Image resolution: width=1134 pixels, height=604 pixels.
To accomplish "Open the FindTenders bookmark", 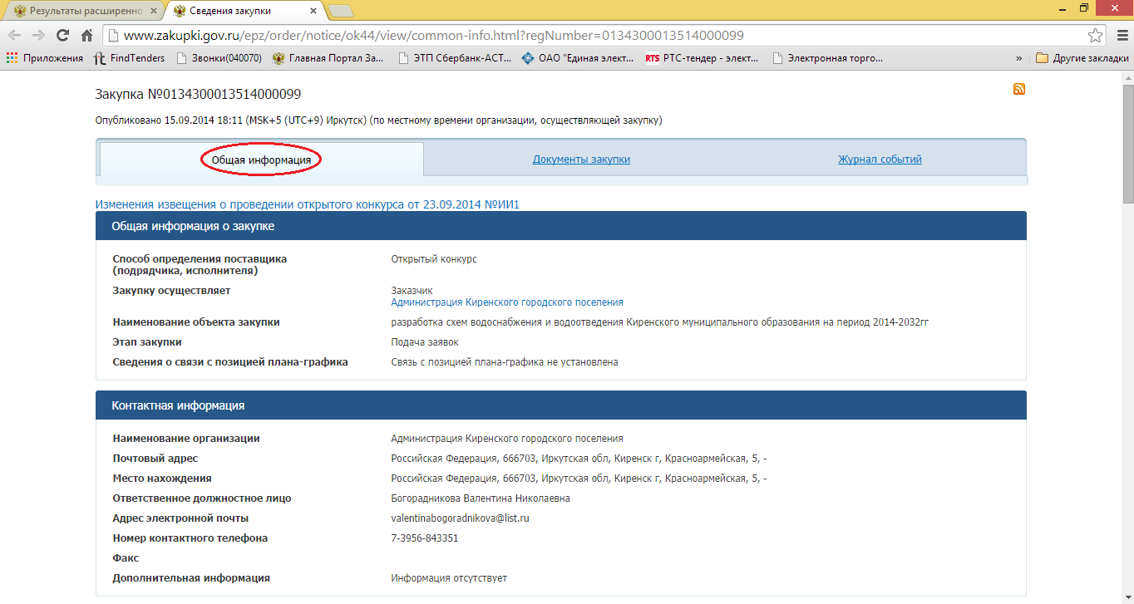I will pos(129,58).
